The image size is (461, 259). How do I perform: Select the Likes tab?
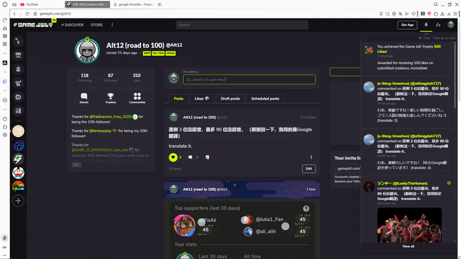[x=202, y=99]
